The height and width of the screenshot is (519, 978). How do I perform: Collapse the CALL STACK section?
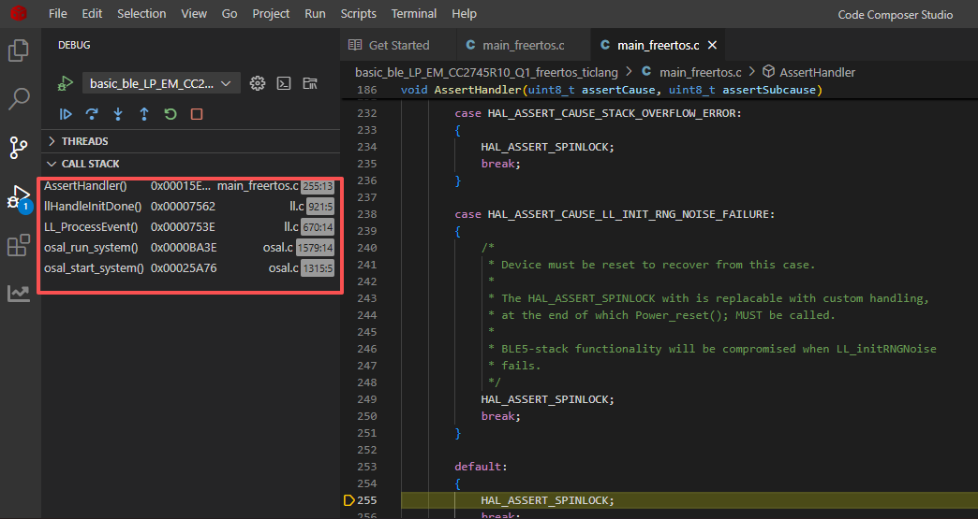pos(90,164)
